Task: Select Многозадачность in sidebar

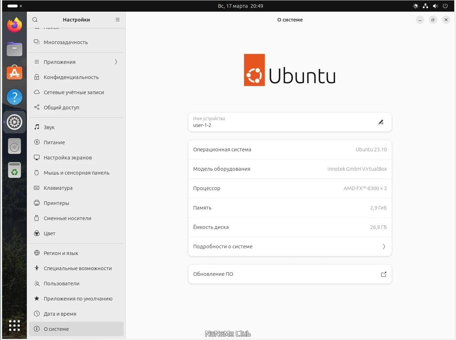Action: pyautogui.click(x=76, y=42)
